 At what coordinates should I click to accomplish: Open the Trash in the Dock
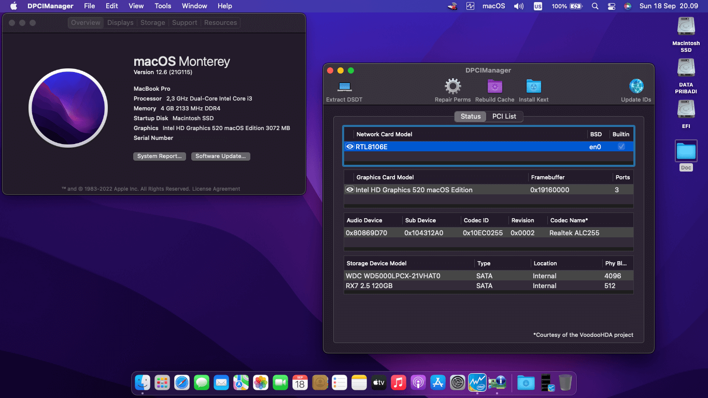[565, 382]
